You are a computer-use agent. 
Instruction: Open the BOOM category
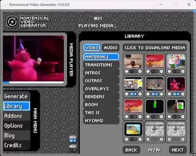(x=101, y=105)
